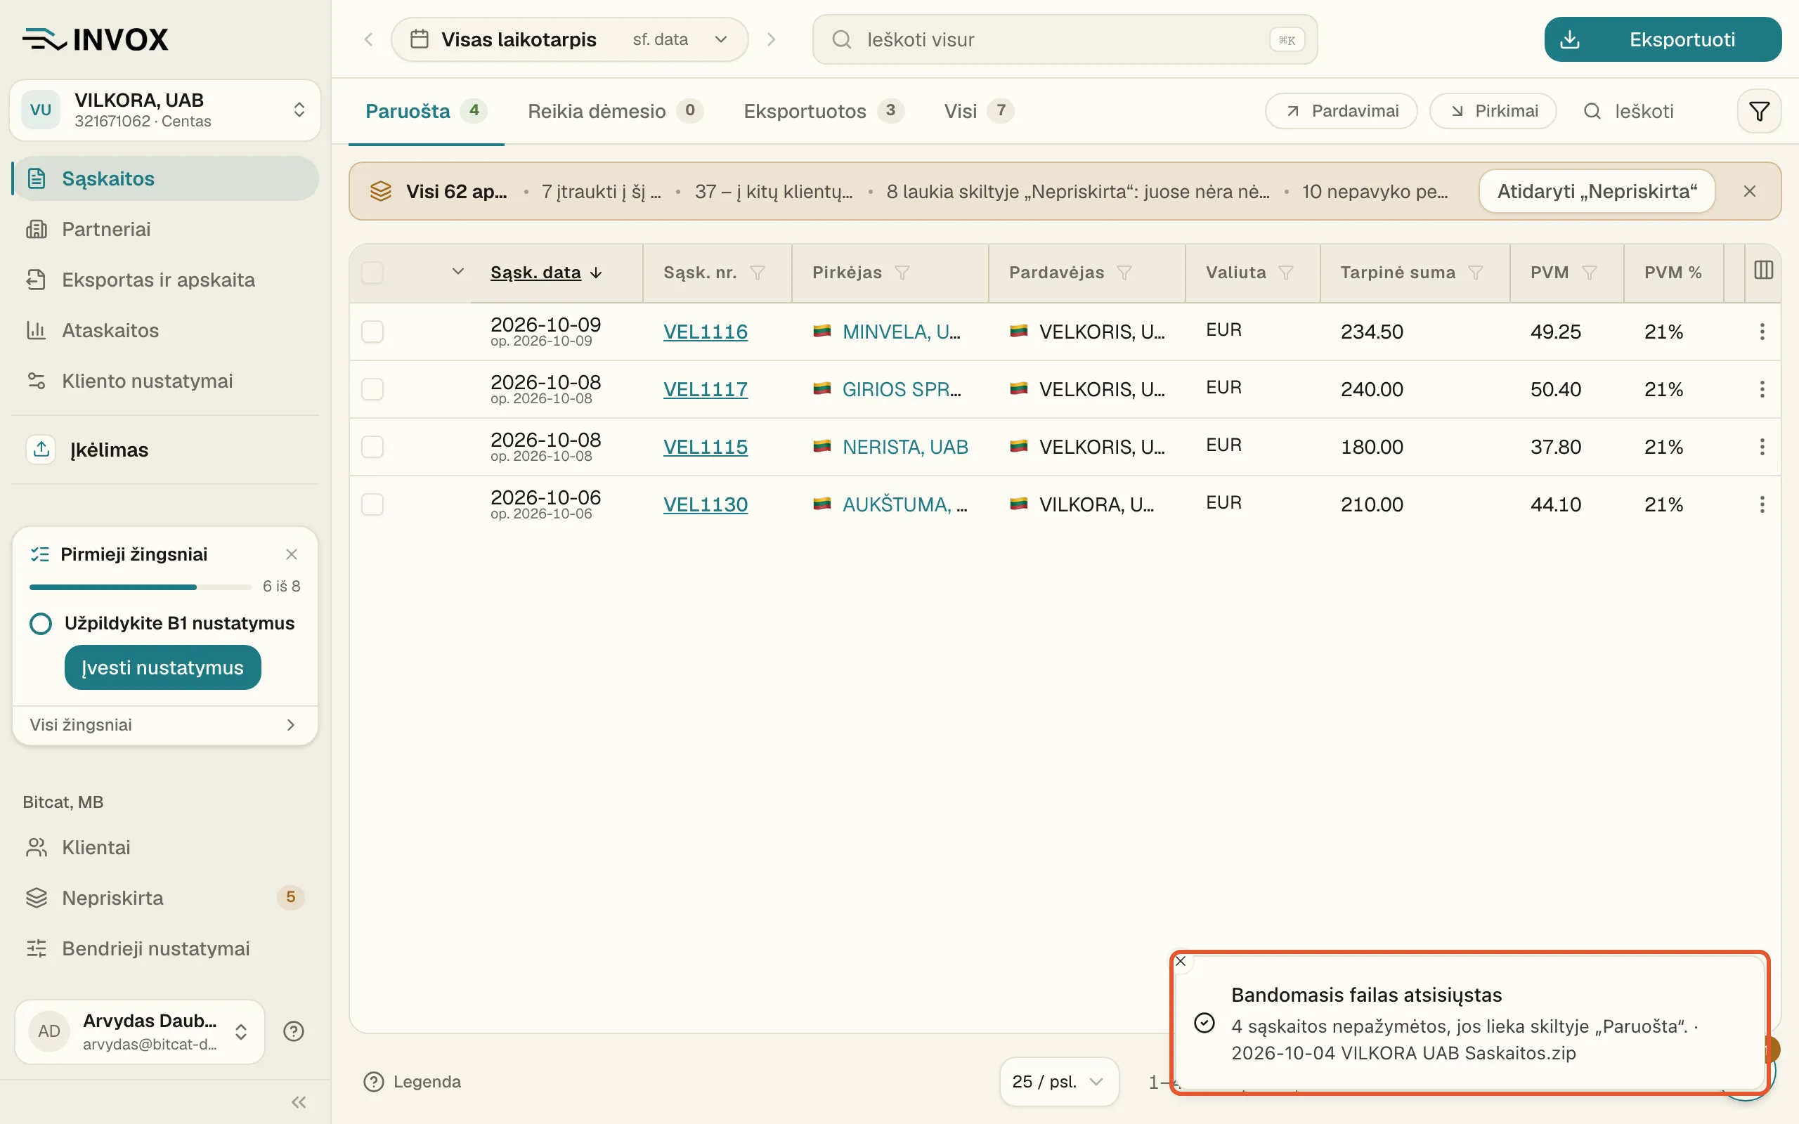The image size is (1799, 1124).
Task: Collapse the sidebar with double chevron
Action: (299, 1102)
